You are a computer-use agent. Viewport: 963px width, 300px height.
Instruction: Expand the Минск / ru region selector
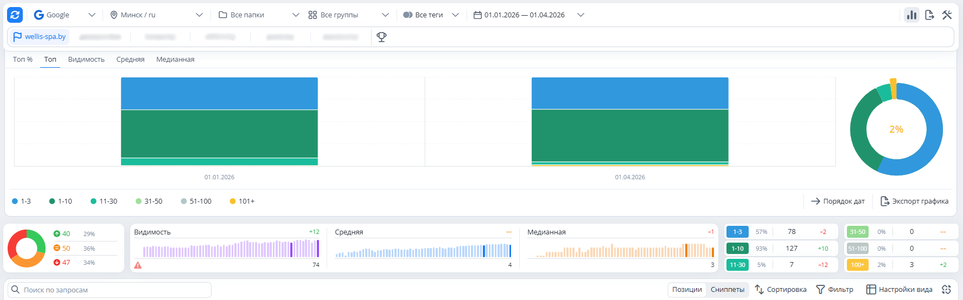156,15
